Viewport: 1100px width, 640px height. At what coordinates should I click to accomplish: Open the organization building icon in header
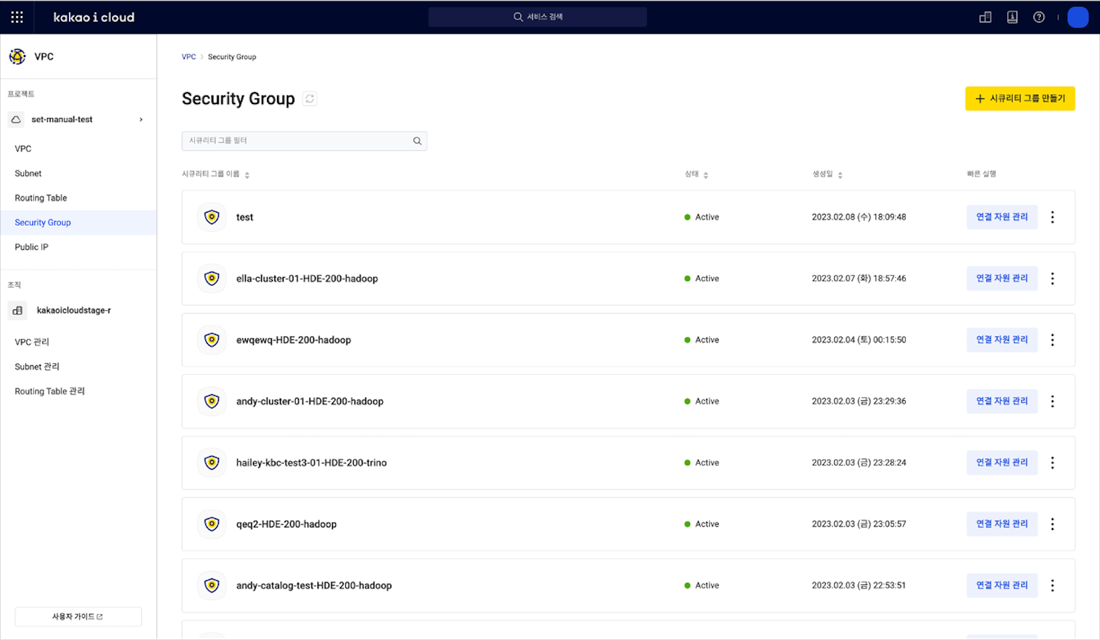(x=985, y=17)
